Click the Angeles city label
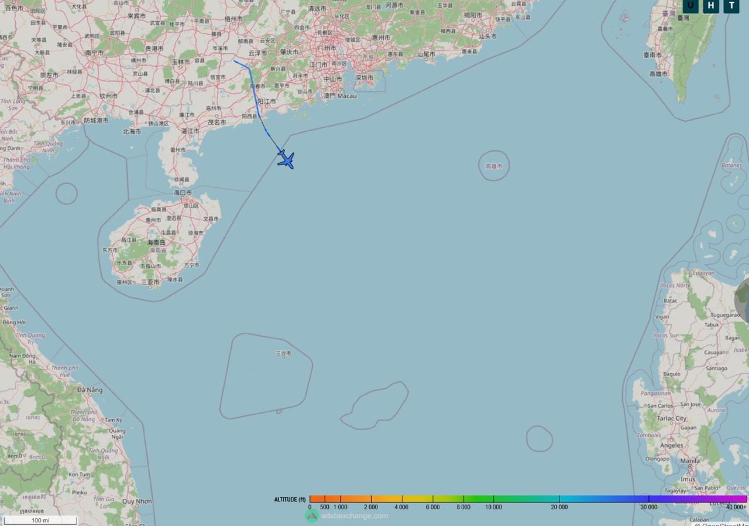Screen dimensions: 749x526 [671, 445]
